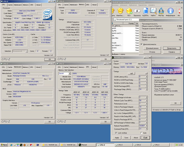Click the Memset taskbar button

point(87,145)
